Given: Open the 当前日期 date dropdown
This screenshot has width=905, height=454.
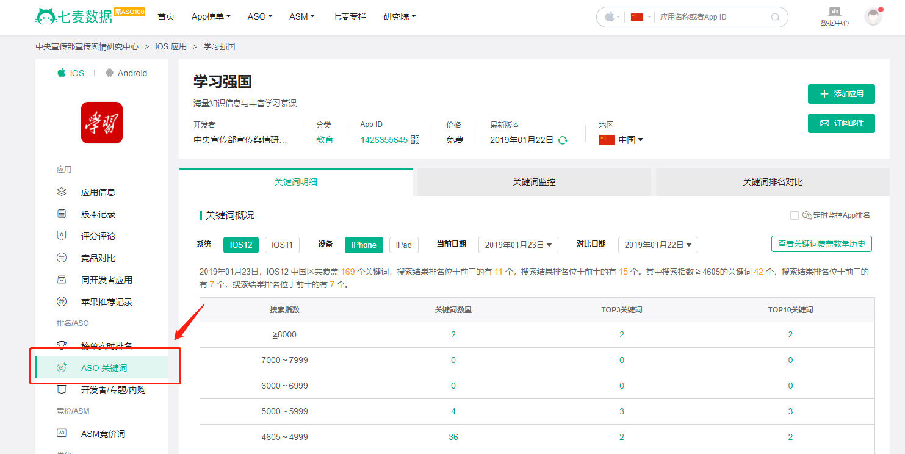Looking at the screenshot, I should click(518, 245).
